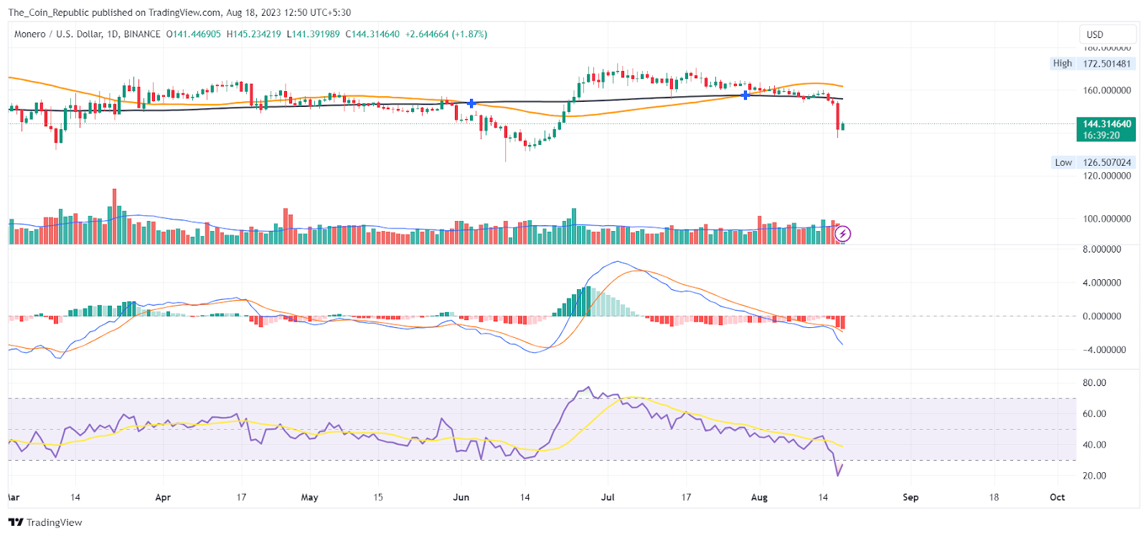Viewport: 1148px width, 536px height.
Task: Click the Oct date label on time axis
Action: [1057, 497]
